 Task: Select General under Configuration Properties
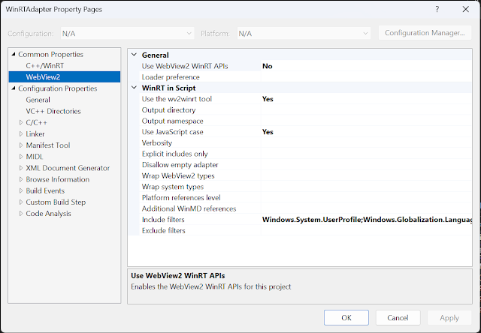coord(38,100)
